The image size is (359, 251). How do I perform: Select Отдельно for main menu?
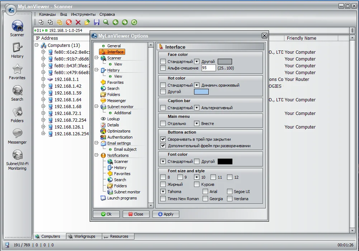click(x=163, y=124)
